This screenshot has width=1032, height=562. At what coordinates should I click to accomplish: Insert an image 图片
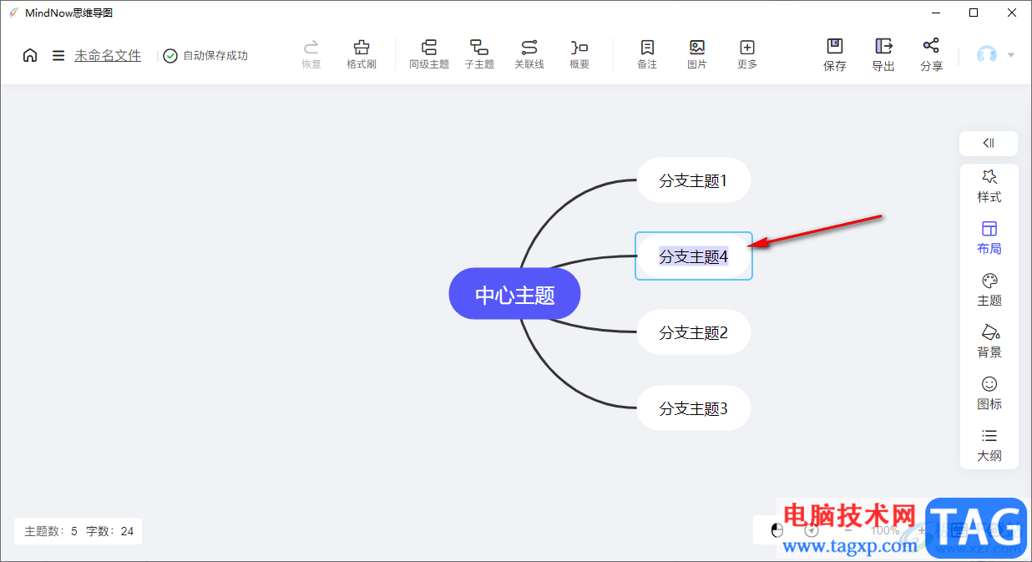coord(697,54)
